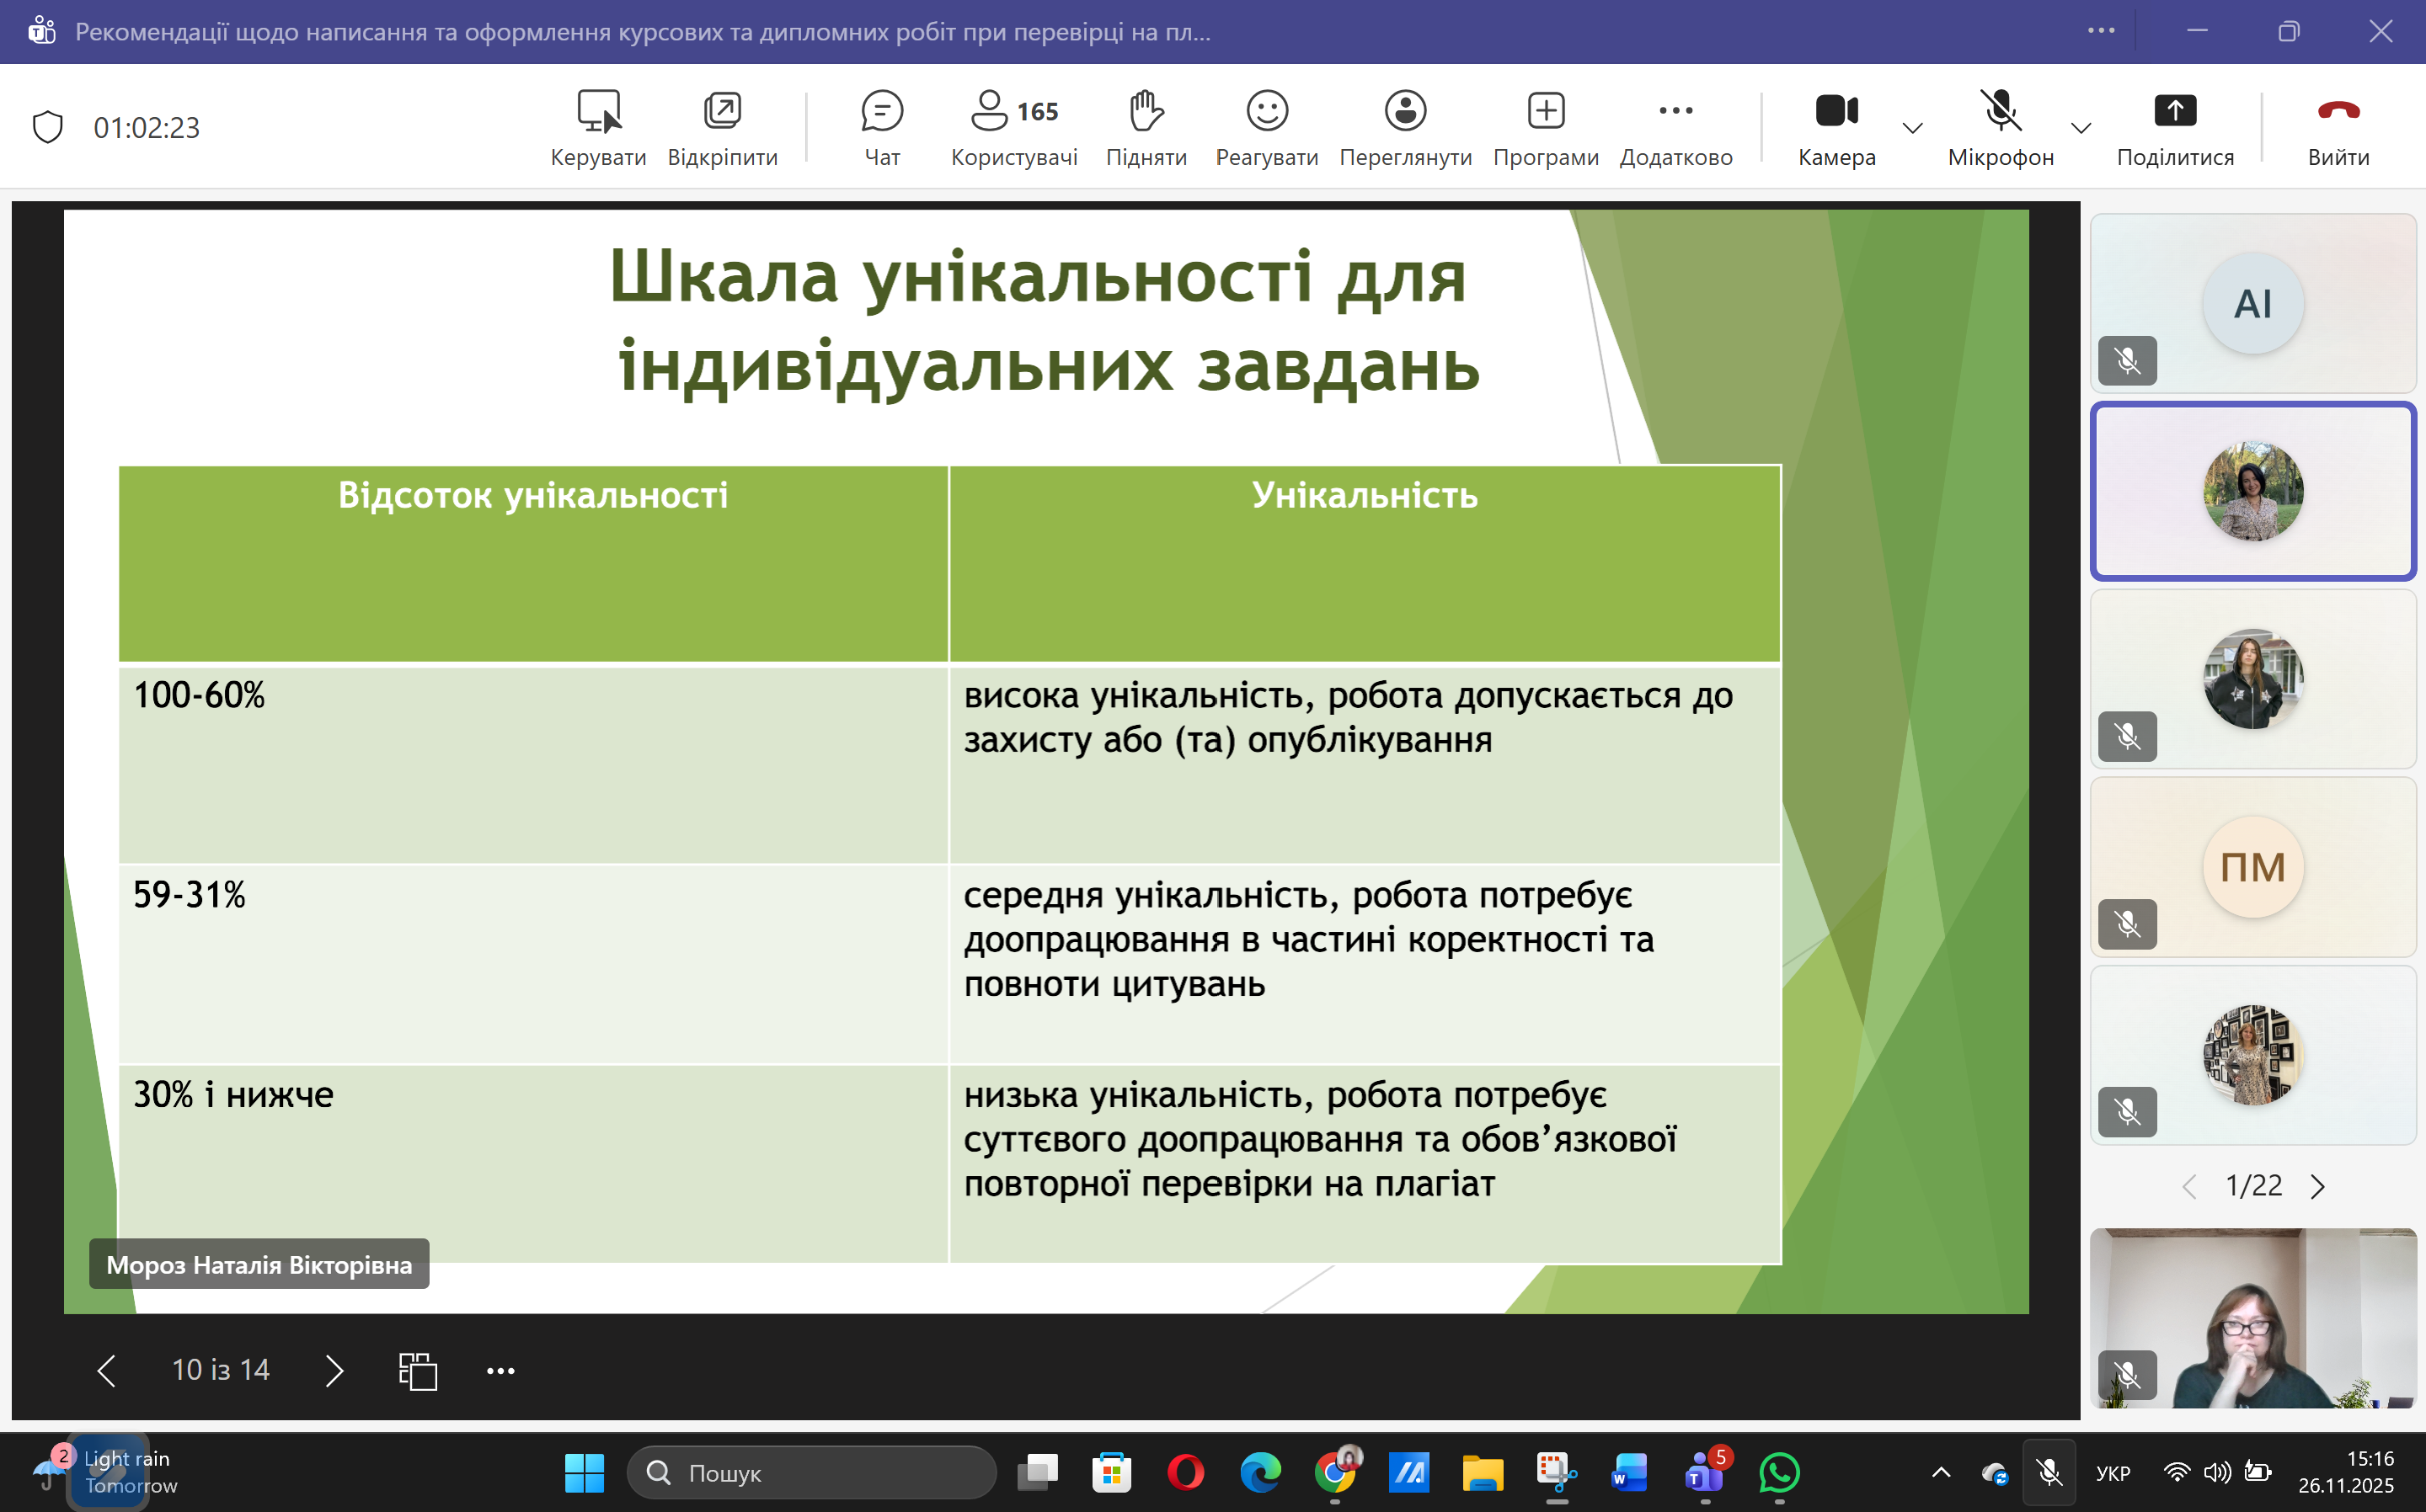Image resolution: width=2426 pixels, height=1512 pixels.
Task: Open the Програми apps icon
Action: 1545,127
